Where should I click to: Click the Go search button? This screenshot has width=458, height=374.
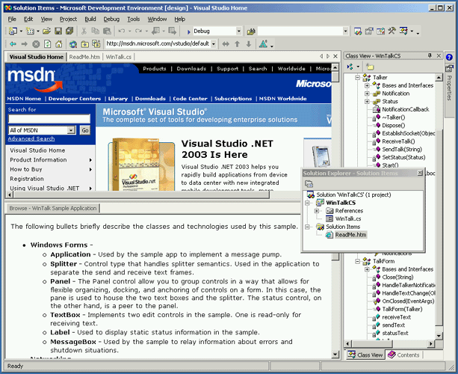(85, 130)
